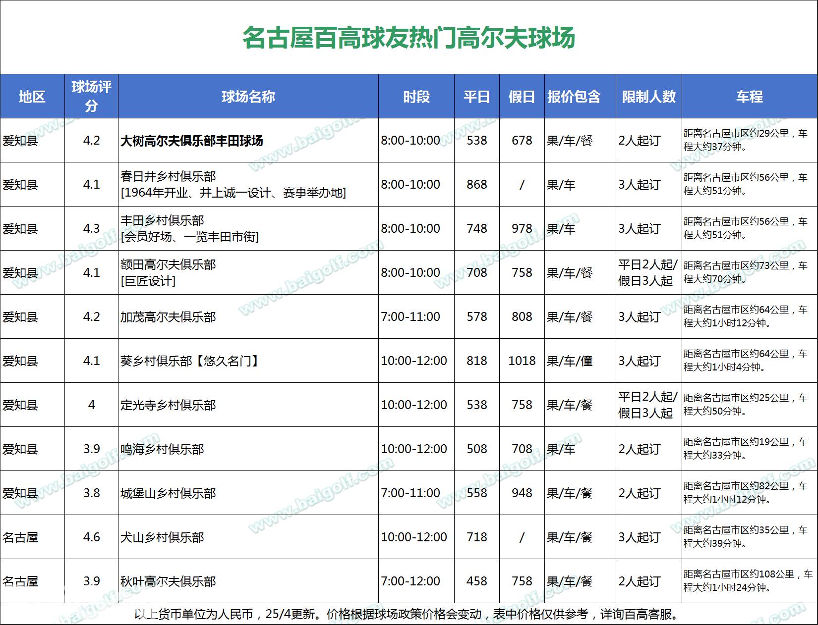818x625 pixels.
Task: Select the 1018 holiday price cell
Action: click(x=522, y=361)
